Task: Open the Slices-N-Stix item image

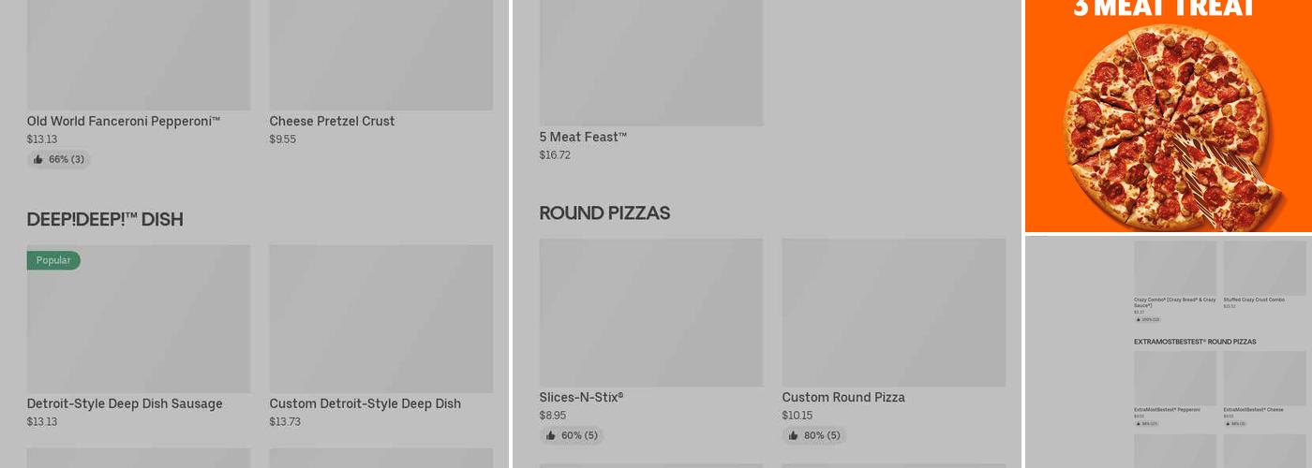Action: click(650, 313)
